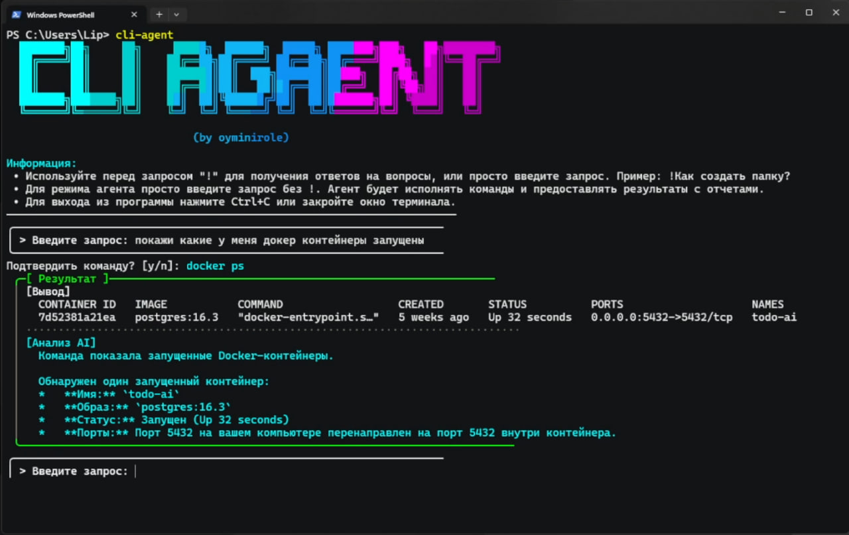Expand the terminal profile selector arrow
849x535 pixels.
click(x=176, y=14)
